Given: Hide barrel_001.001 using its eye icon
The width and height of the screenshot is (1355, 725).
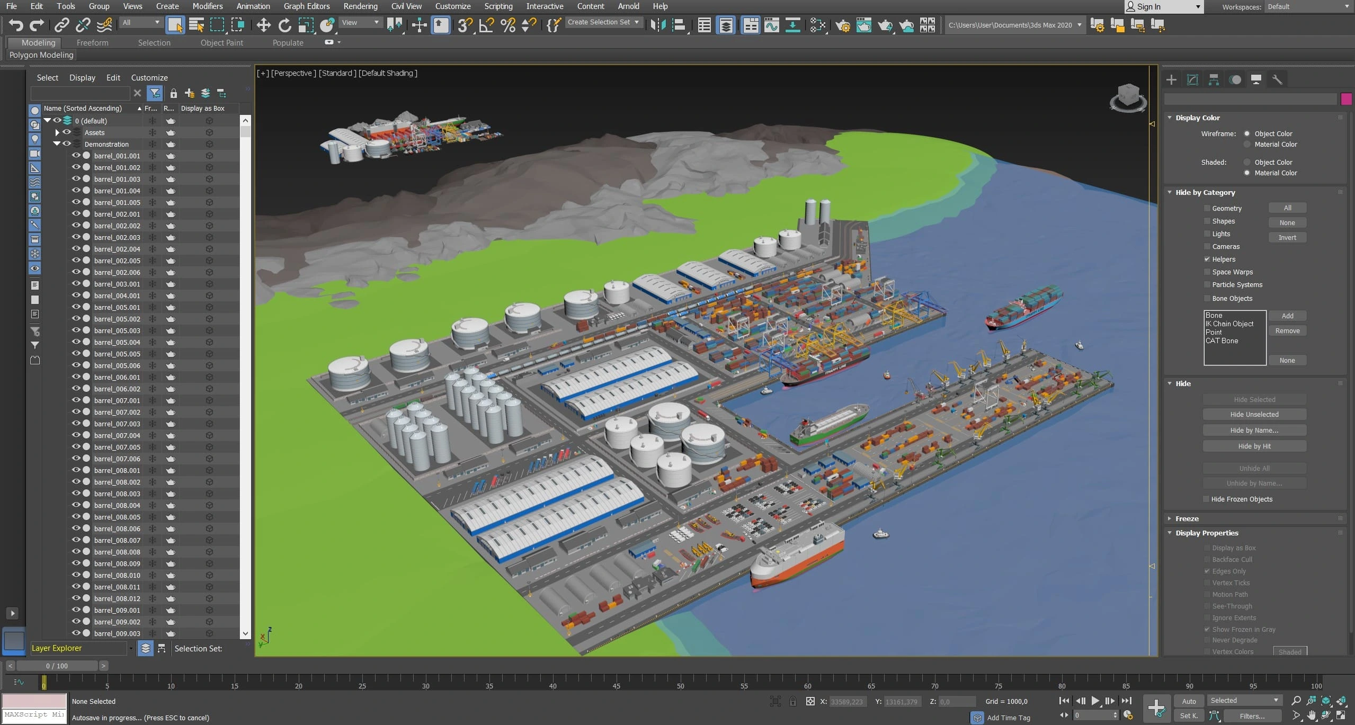Looking at the screenshot, I should 76,156.
